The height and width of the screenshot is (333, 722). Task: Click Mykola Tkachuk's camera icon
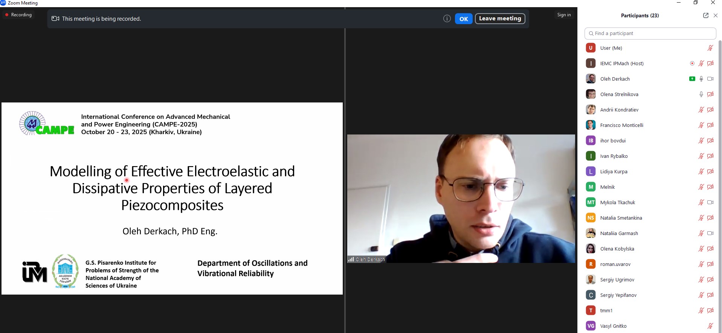710,202
